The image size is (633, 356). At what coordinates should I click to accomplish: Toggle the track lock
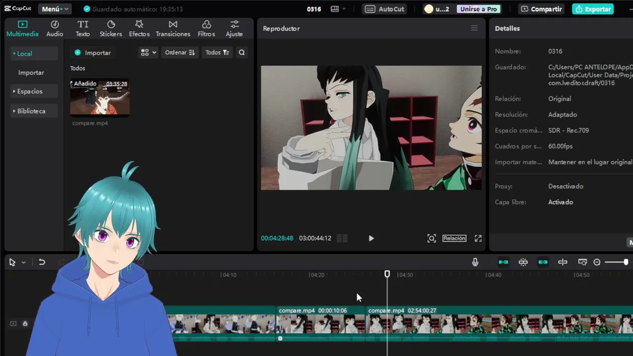[x=25, y=323]
